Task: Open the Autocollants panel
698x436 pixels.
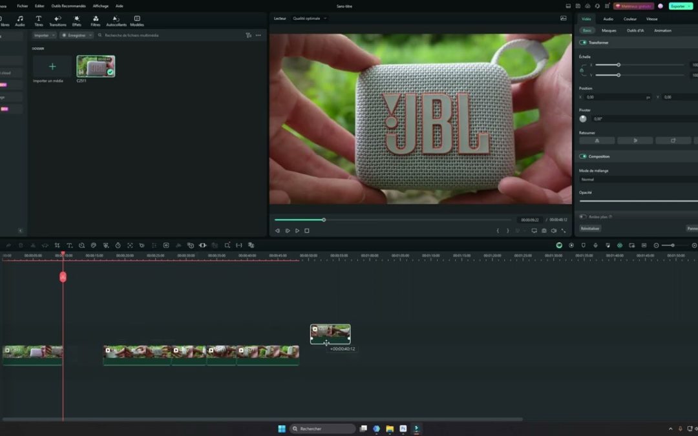Action: click(116, 21)
